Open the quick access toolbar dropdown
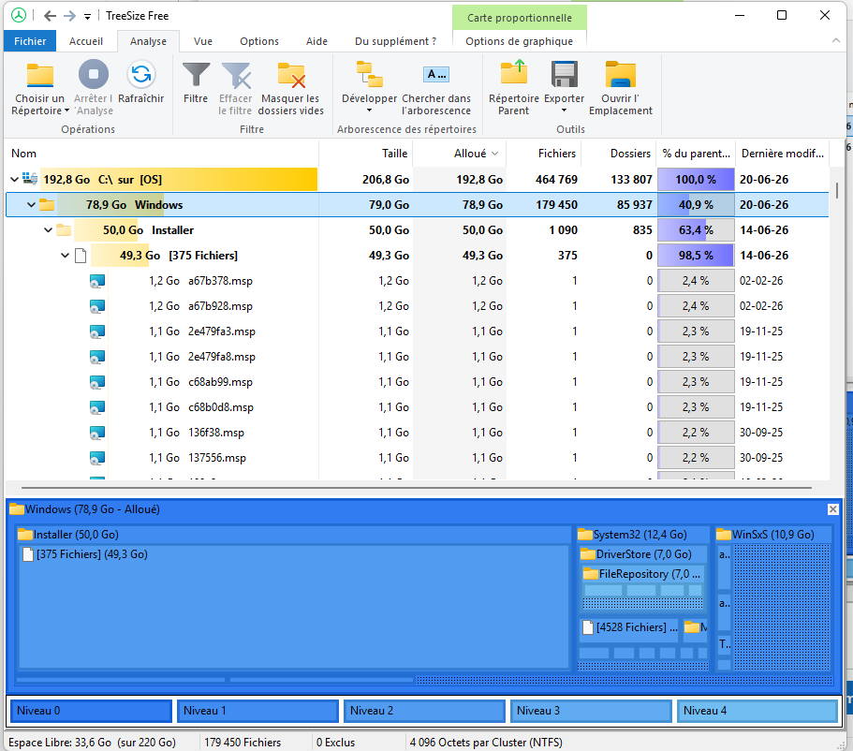Image resolution: width=853 pixels, height=751 pixels. (87, 16)
